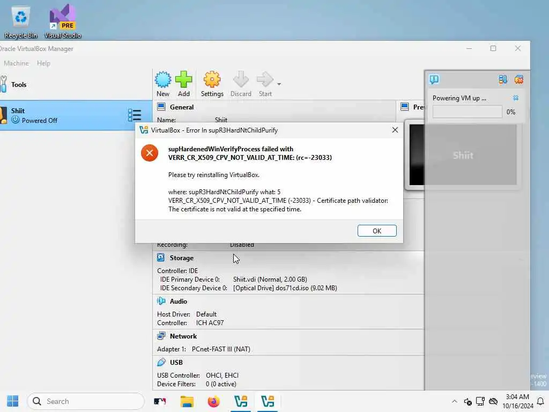Collapse the Network section header
The width and height of the screenshot is (549, 412).
coord(183,336)
